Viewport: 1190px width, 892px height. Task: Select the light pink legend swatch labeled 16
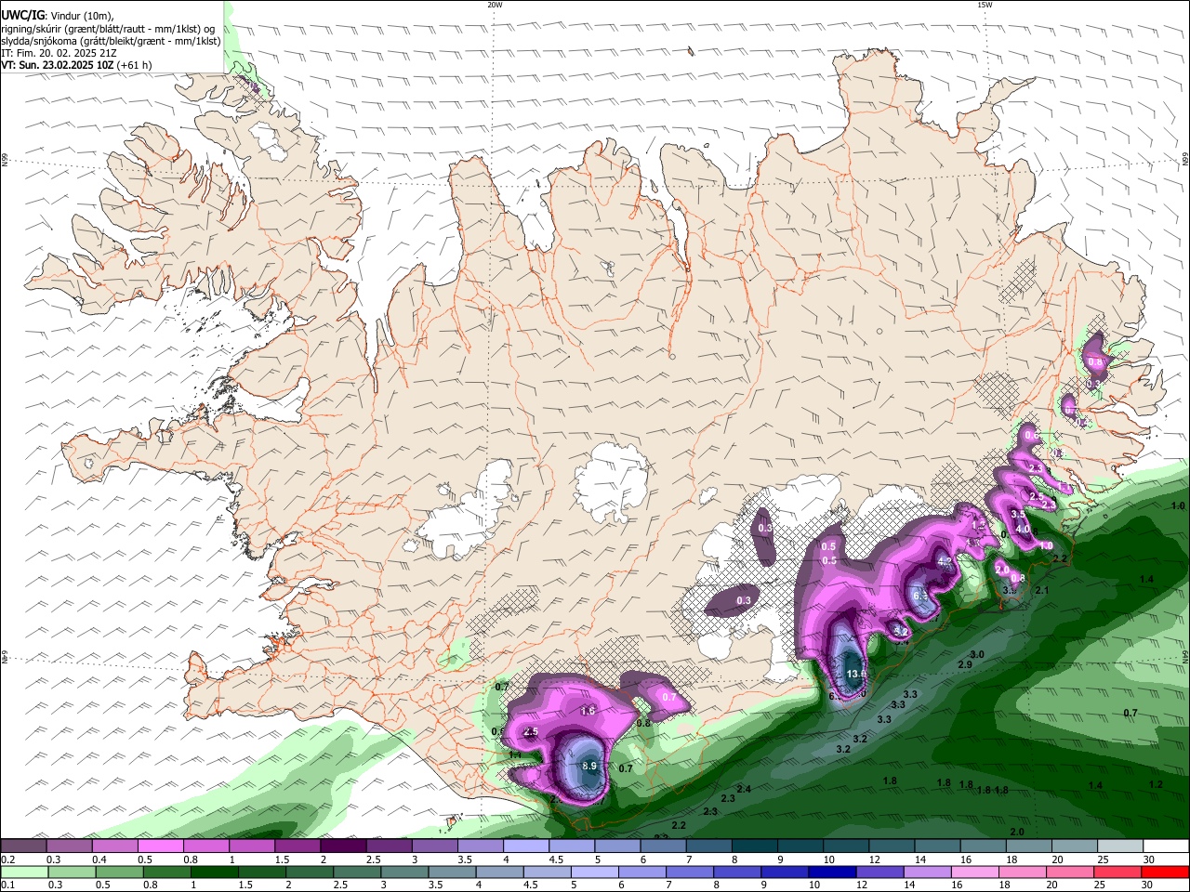[x=976, y=872]
